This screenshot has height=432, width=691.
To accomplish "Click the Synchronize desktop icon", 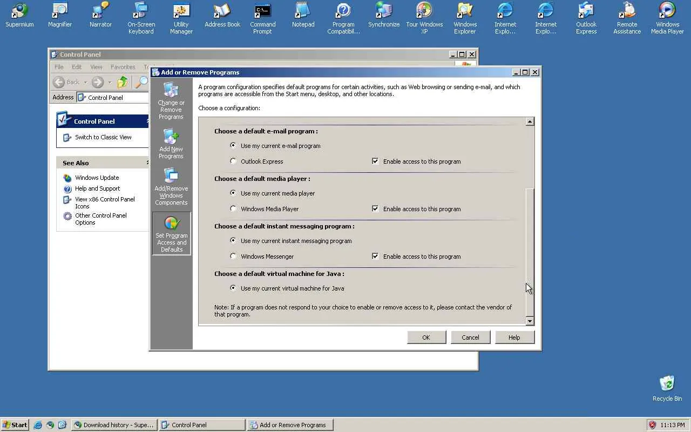I will click(x=384, y=15).
